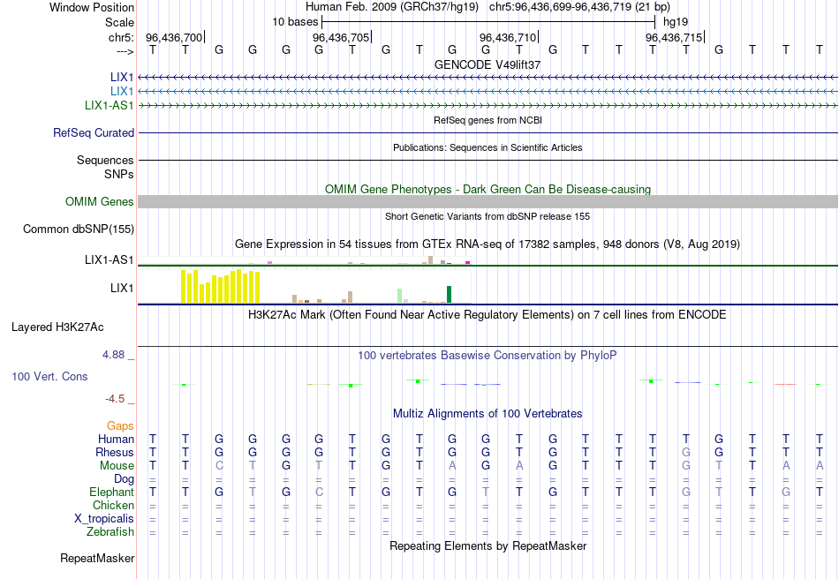The image size is (839, 579).
Task: Open Repeating Elements by RepeatMasker title
Action: click(x=488, y=545)
